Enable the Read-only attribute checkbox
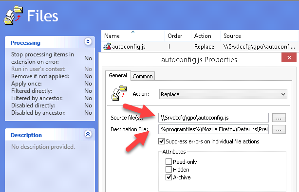The width and height of the screenshot is (299, 192). pyautogui.click(x=168, y=161)
